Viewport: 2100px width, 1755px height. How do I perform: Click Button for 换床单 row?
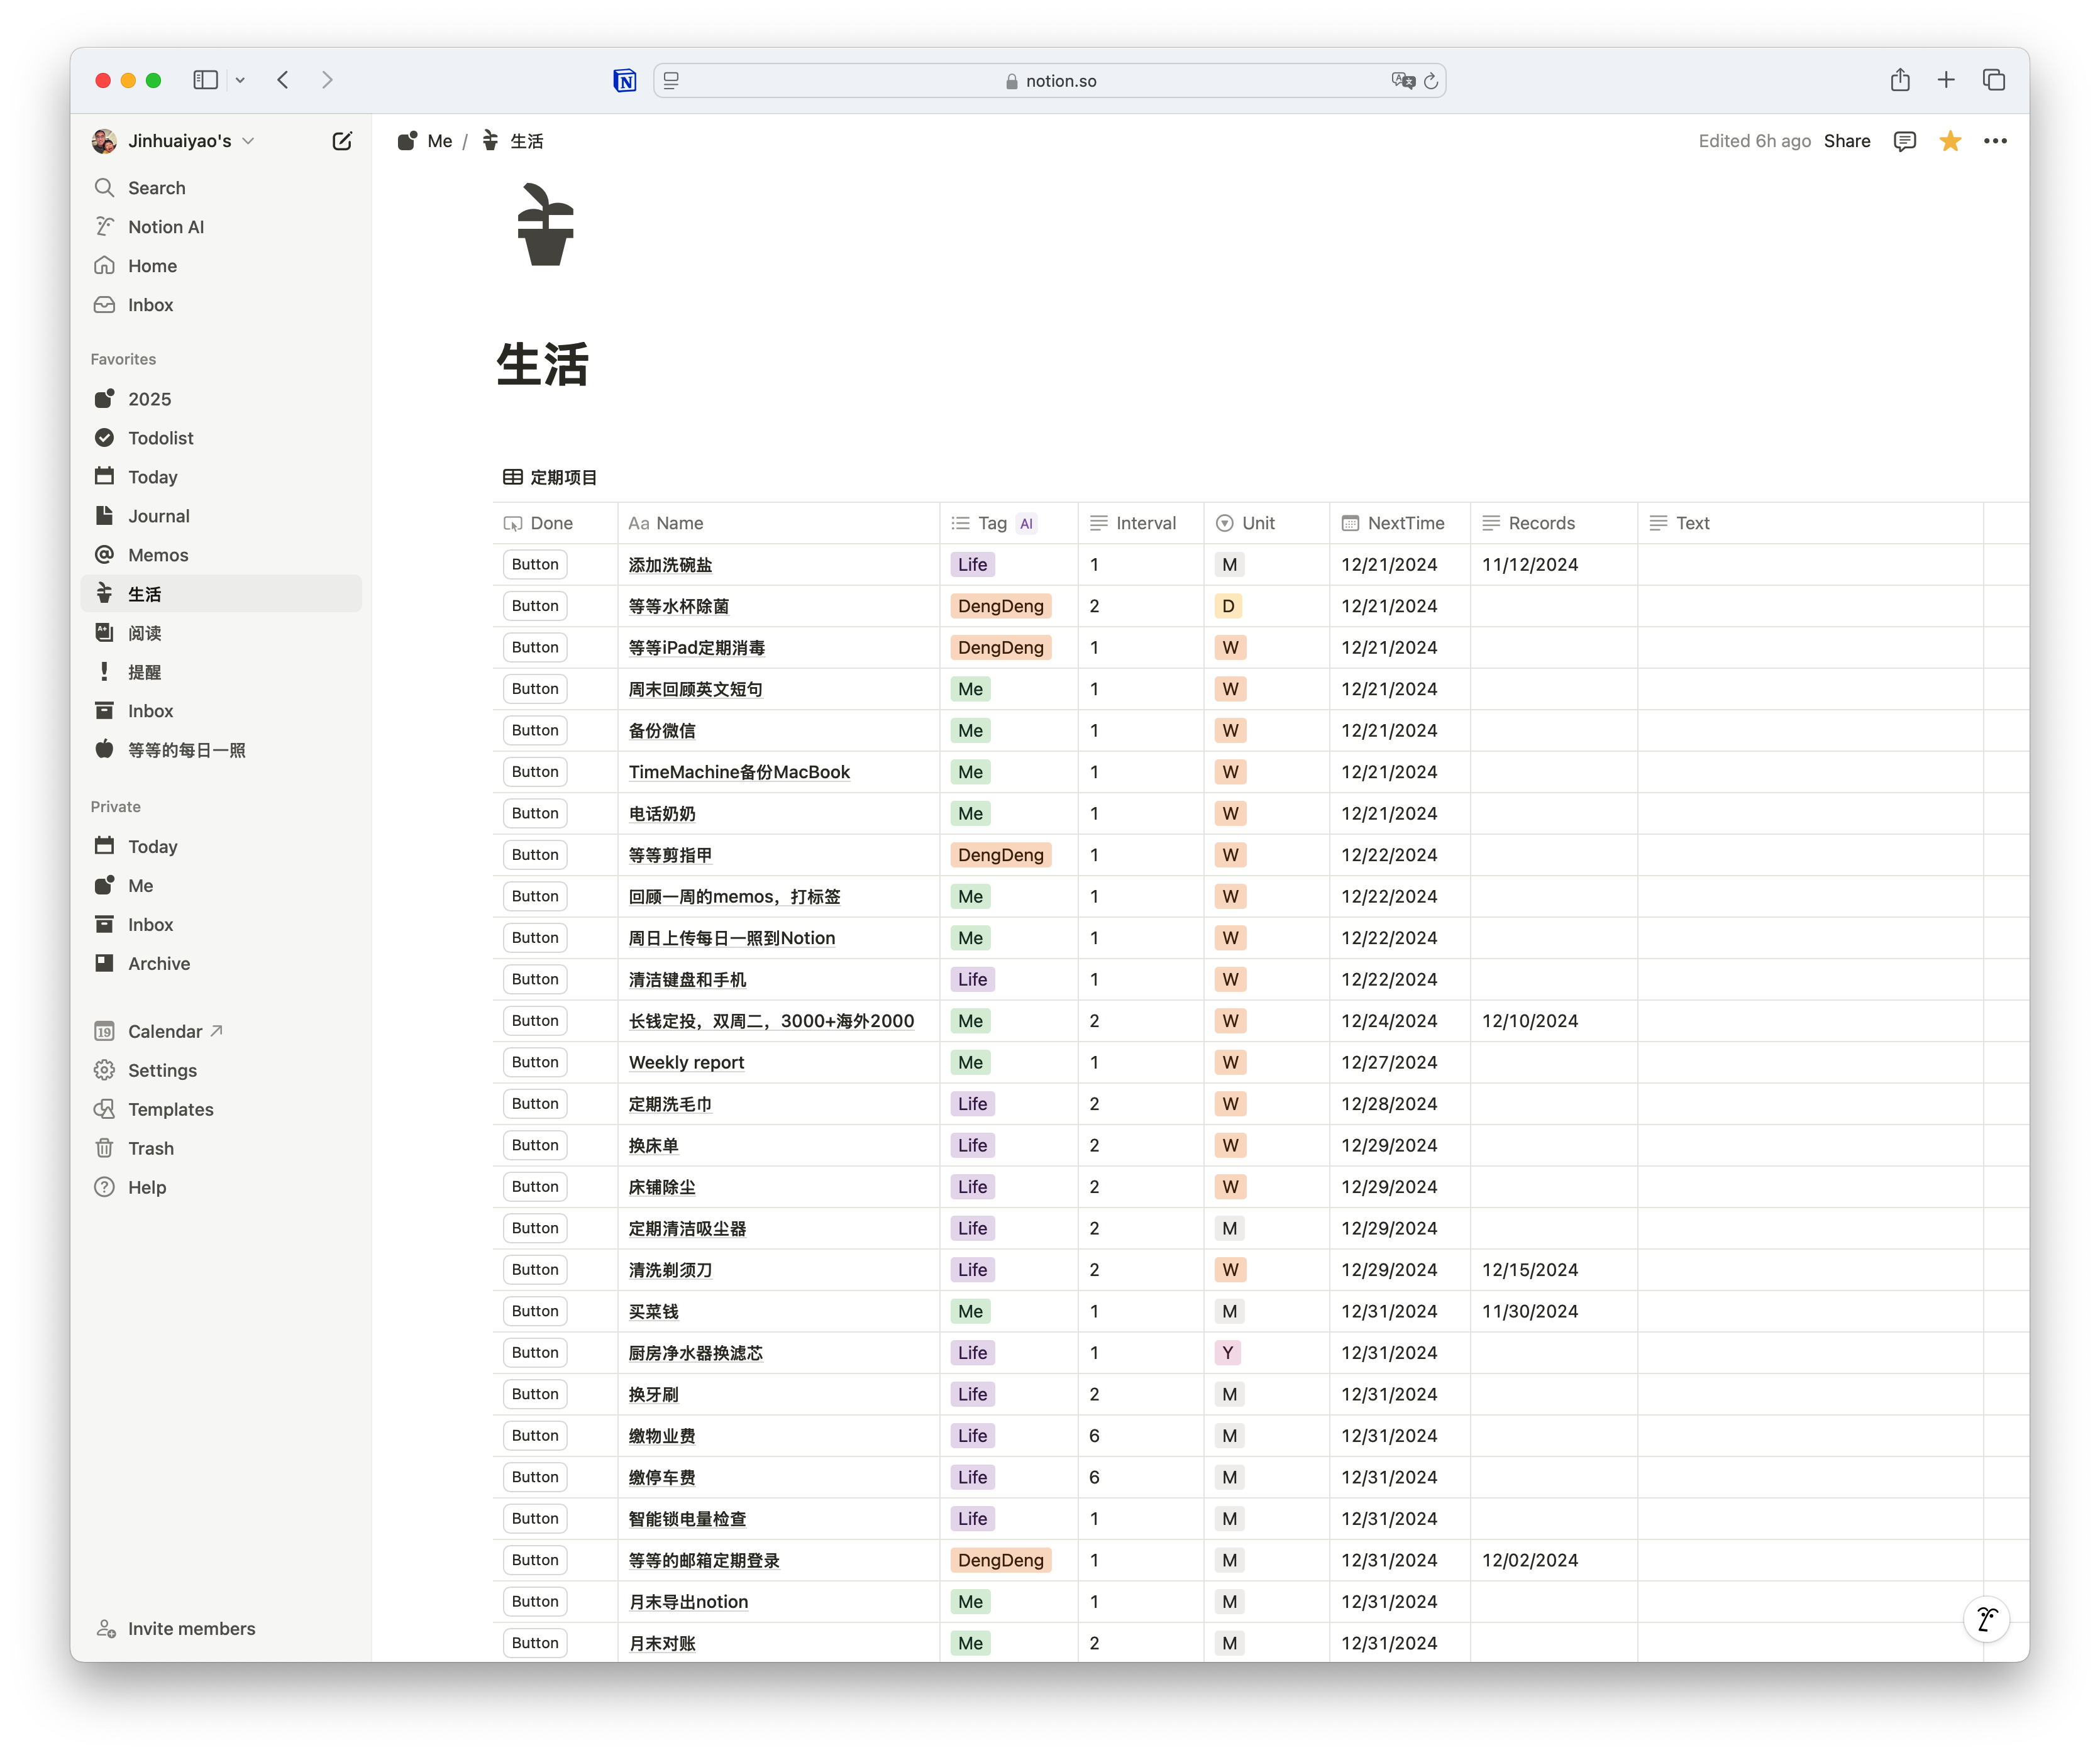[x=535, y=1145]
